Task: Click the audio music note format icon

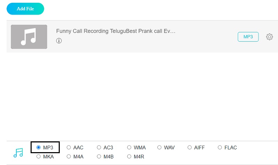Action: (18, 152)
